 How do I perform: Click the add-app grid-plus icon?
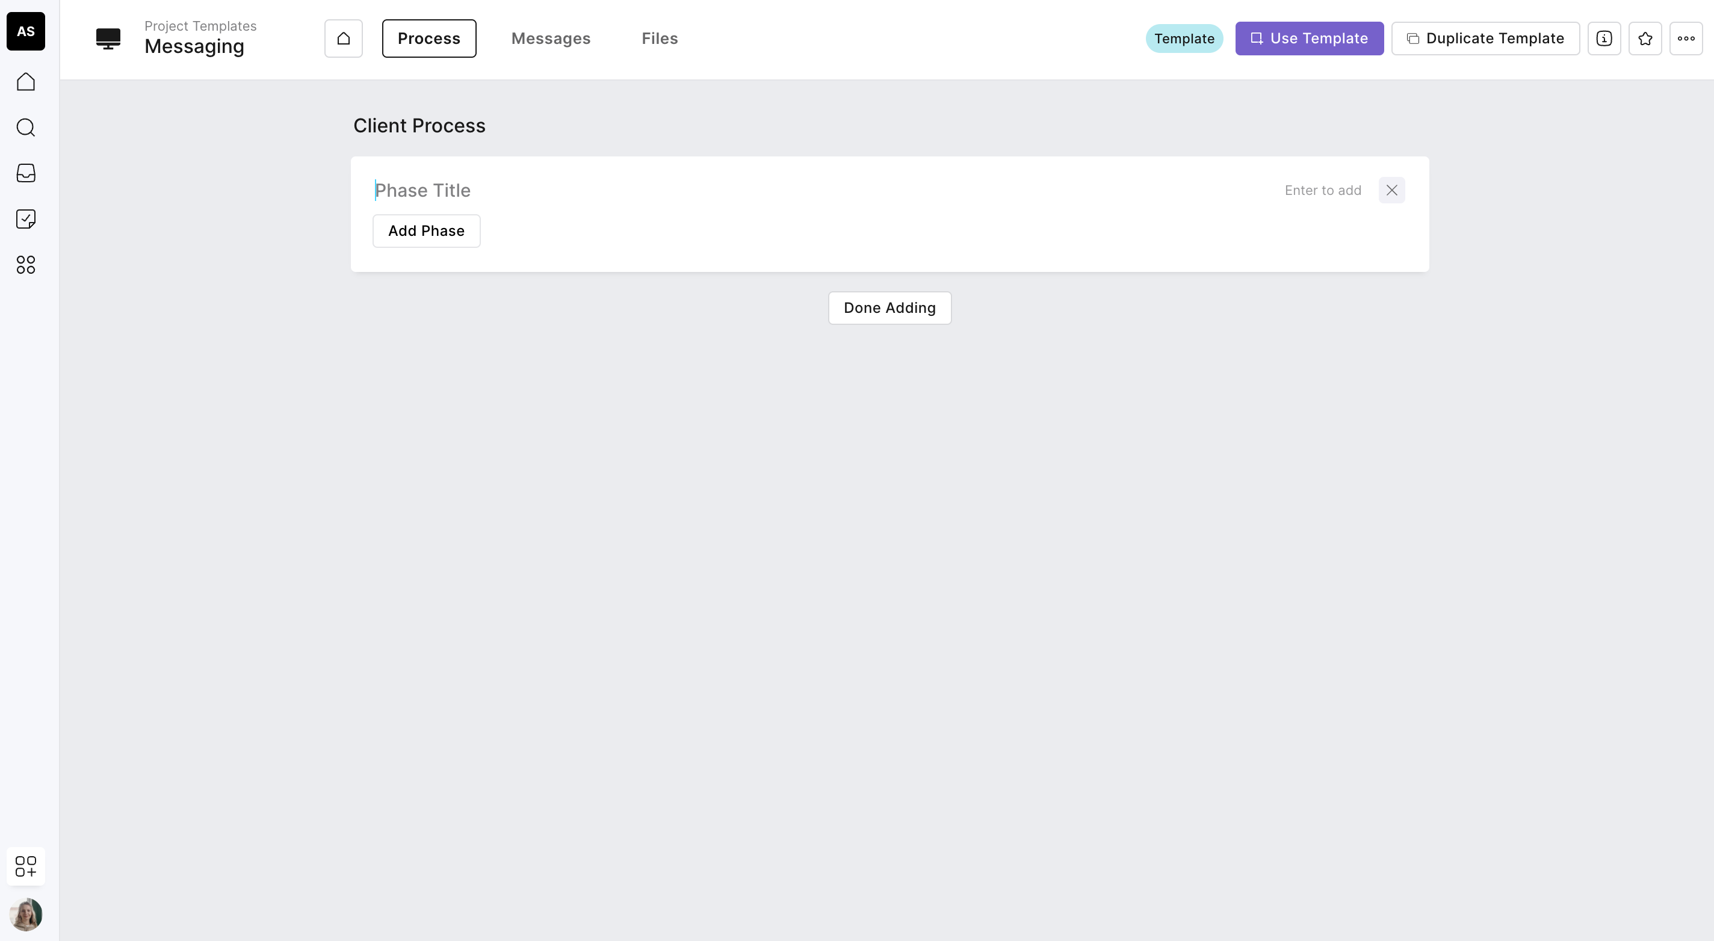point(26,866)
